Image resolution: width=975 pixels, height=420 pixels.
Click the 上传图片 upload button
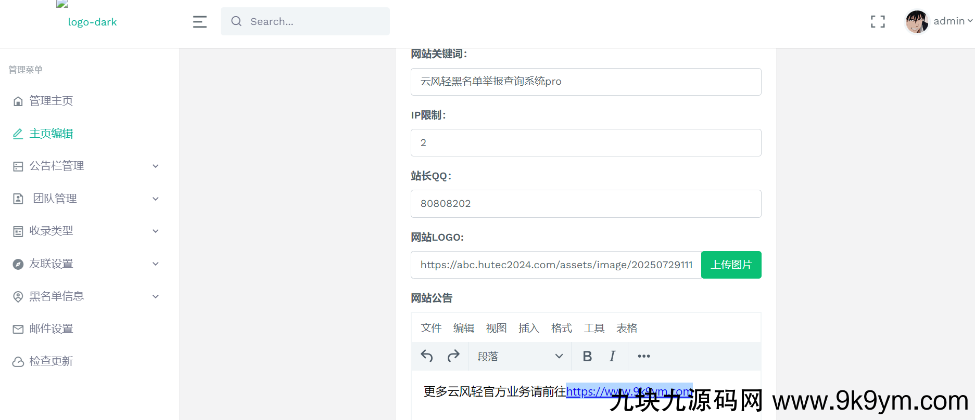731,265
